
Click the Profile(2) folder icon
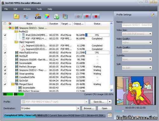(16, 32)
